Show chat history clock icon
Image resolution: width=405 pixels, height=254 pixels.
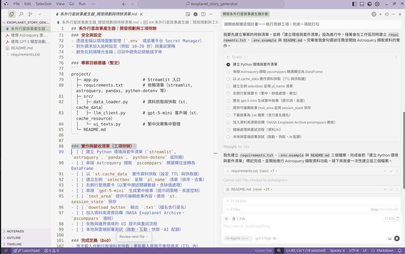click(x=387, y=14)
